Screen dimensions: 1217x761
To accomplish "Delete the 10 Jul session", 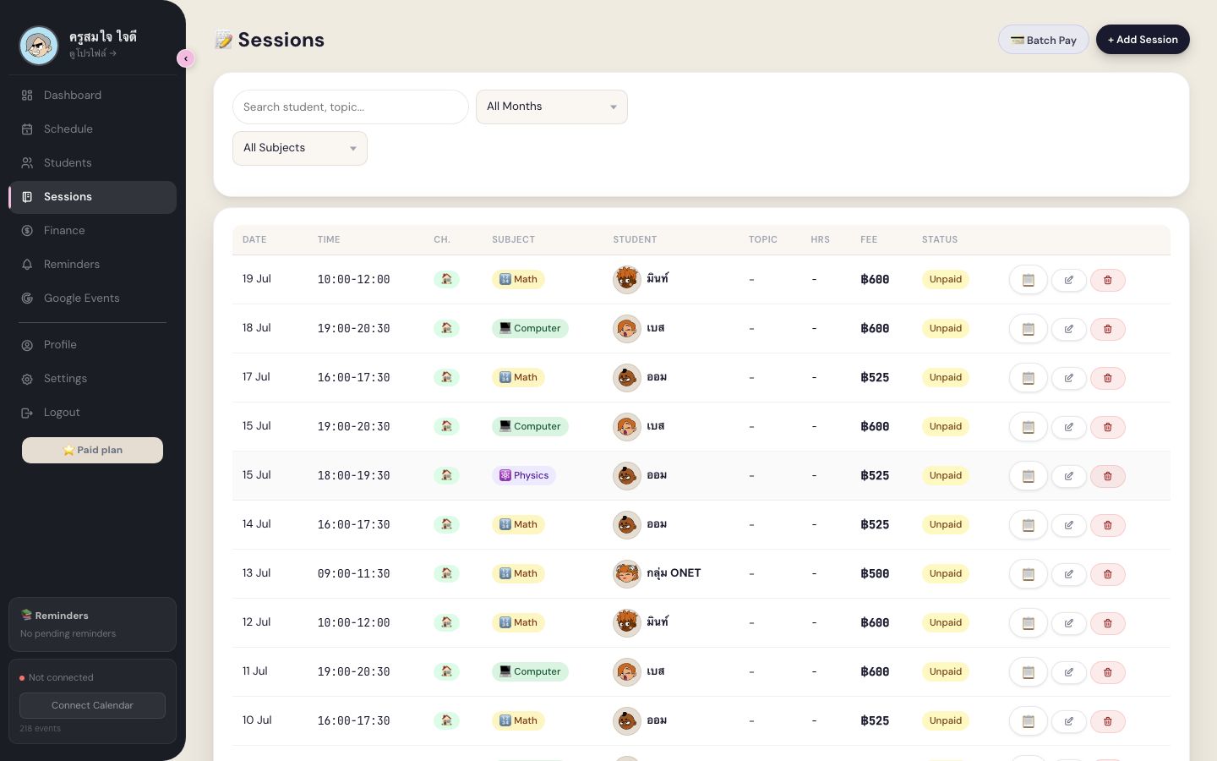I will click(x=1107, y=721).
